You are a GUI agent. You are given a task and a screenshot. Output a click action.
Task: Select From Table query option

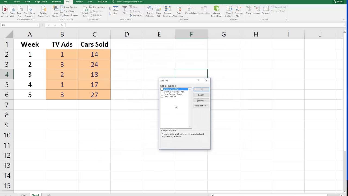(x=68, y=11)
